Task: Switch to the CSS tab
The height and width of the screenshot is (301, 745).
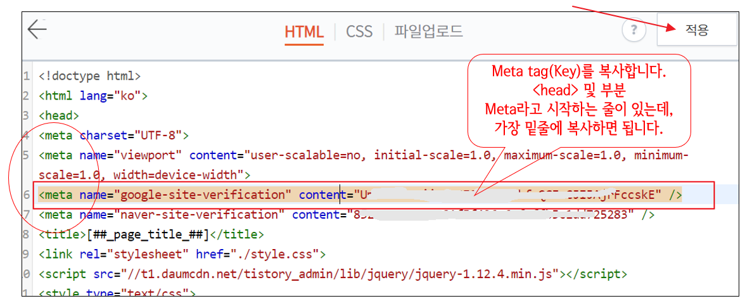Action: tap(359, 32)
